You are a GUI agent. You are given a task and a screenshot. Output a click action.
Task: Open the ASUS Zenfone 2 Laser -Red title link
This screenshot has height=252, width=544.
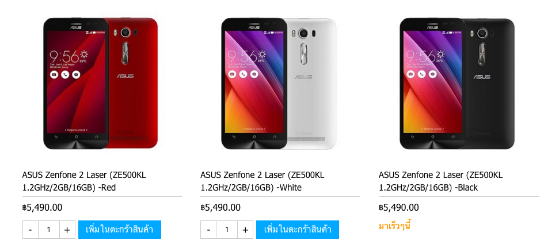(84, 181)
